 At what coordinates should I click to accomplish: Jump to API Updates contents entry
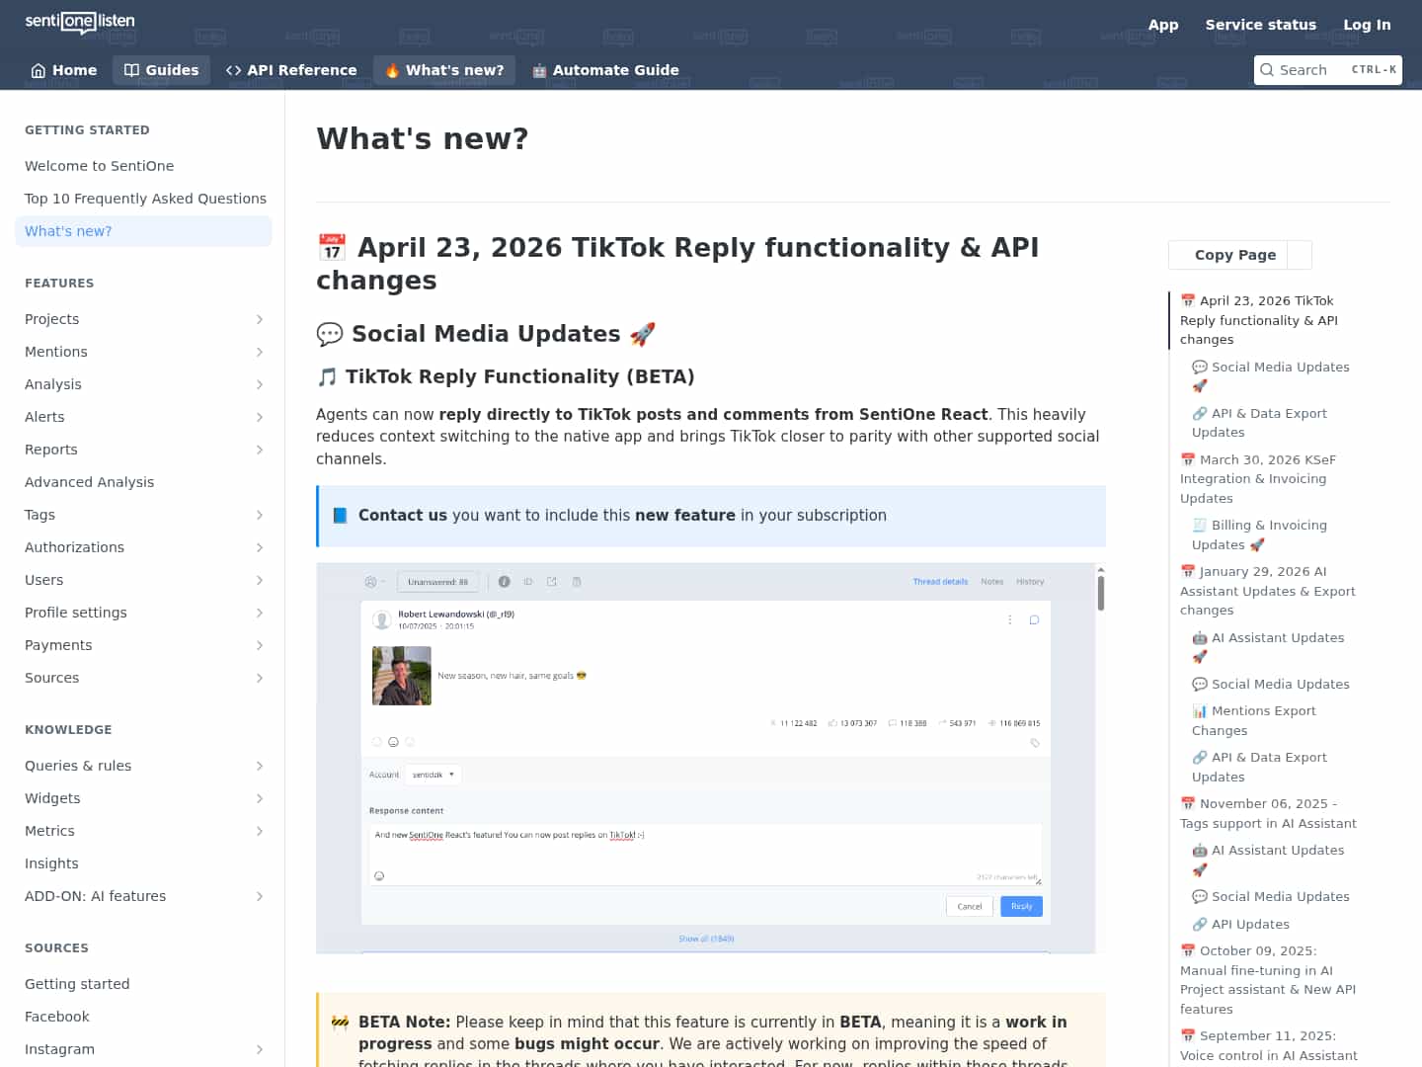(1240, 925)
